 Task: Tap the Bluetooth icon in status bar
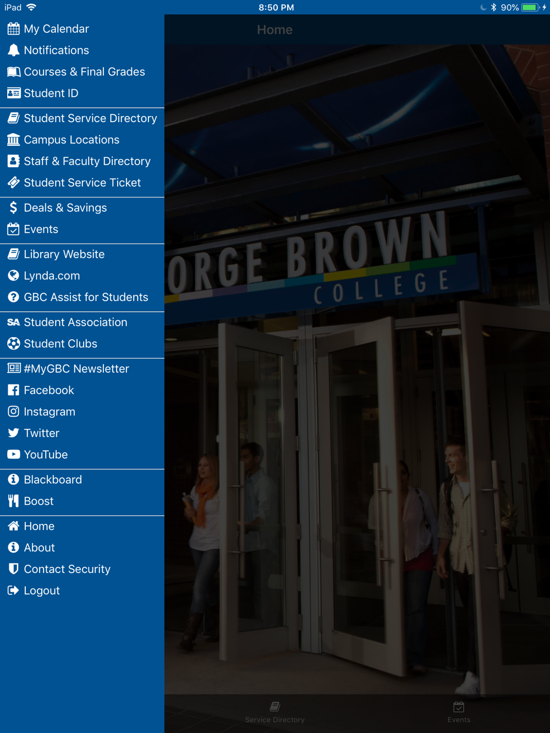click(x=494, y=7)
